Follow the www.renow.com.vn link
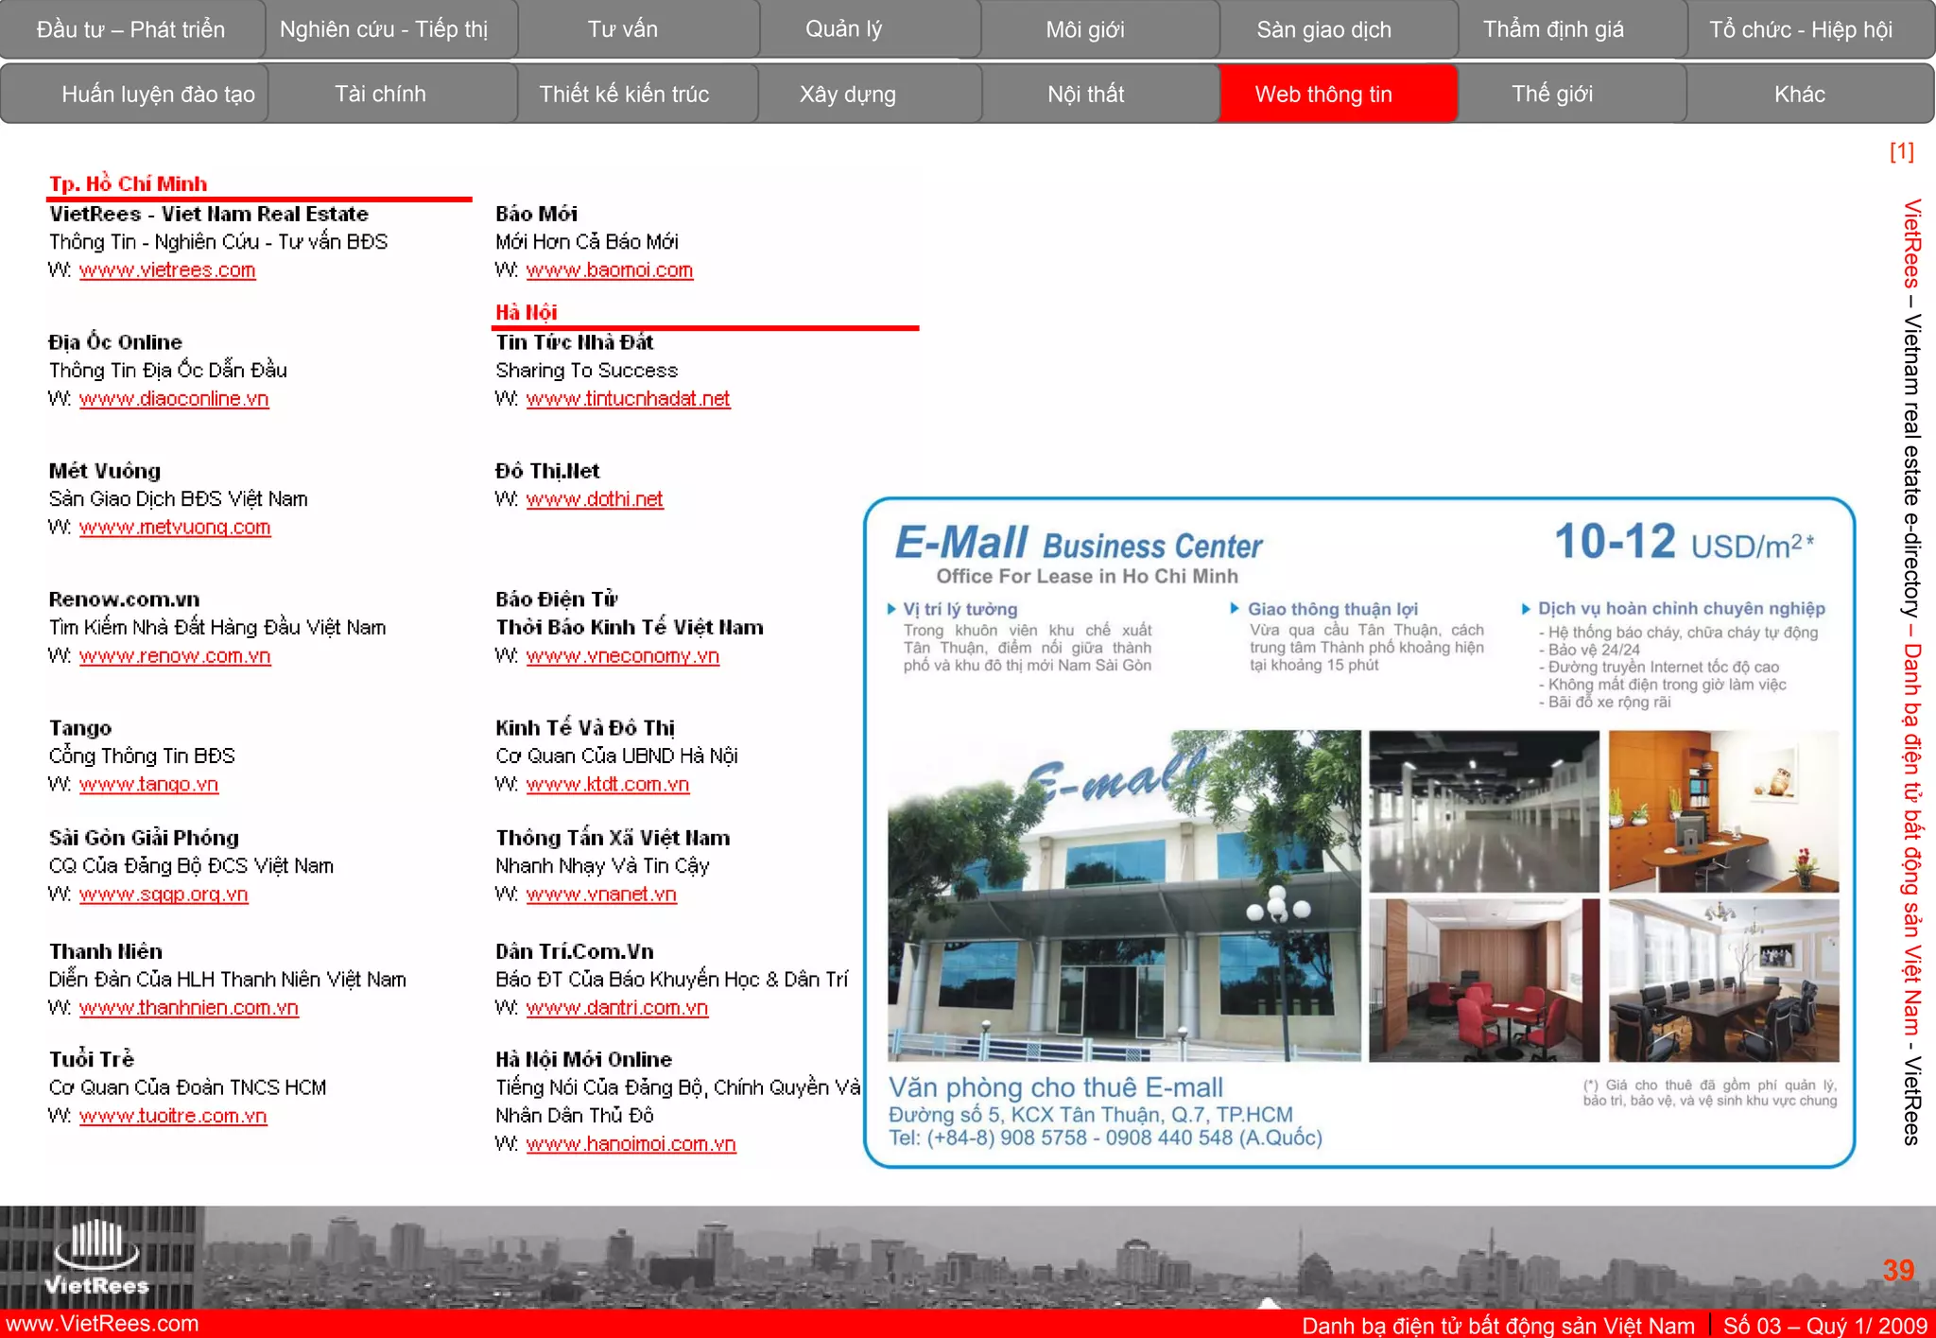The height and width of the screenshot is (1338, 1936). tap(175, 656)
